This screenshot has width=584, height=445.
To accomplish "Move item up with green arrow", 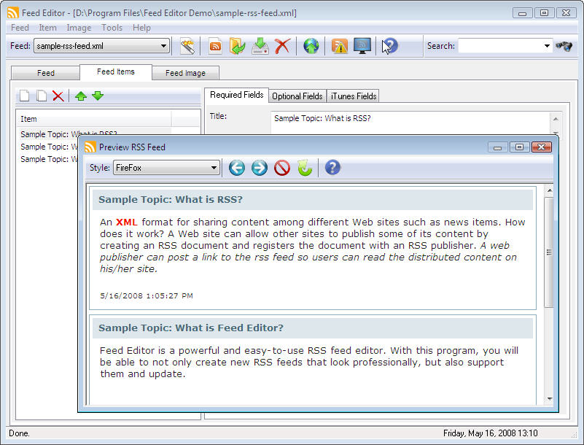I will [80, 96].
